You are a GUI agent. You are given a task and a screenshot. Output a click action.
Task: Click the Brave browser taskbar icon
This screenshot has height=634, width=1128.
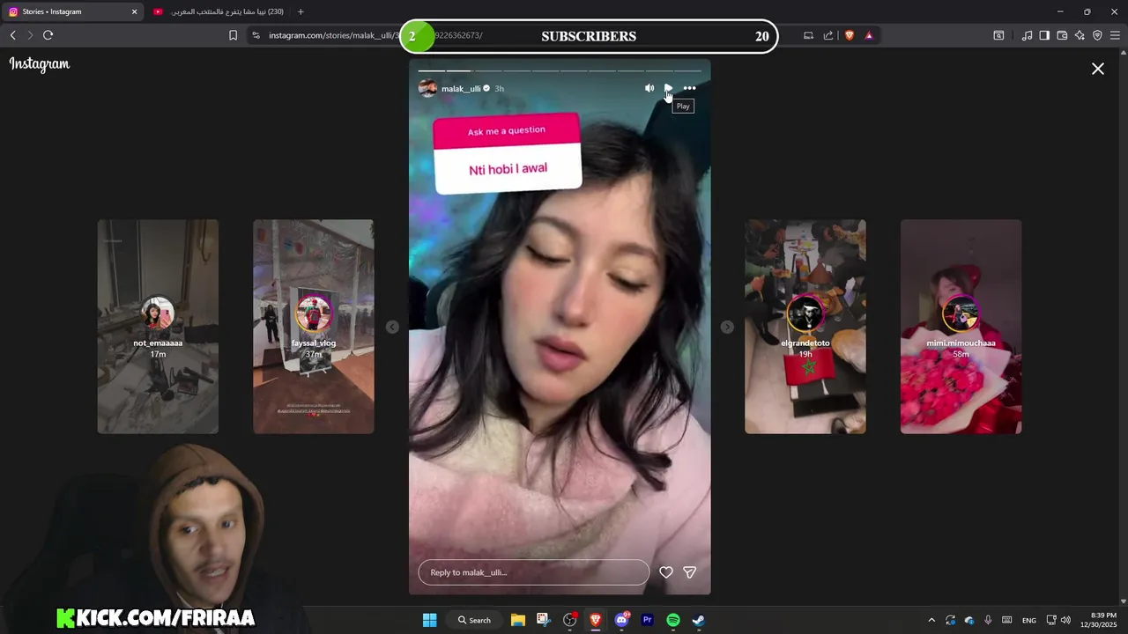pos(596,620)
